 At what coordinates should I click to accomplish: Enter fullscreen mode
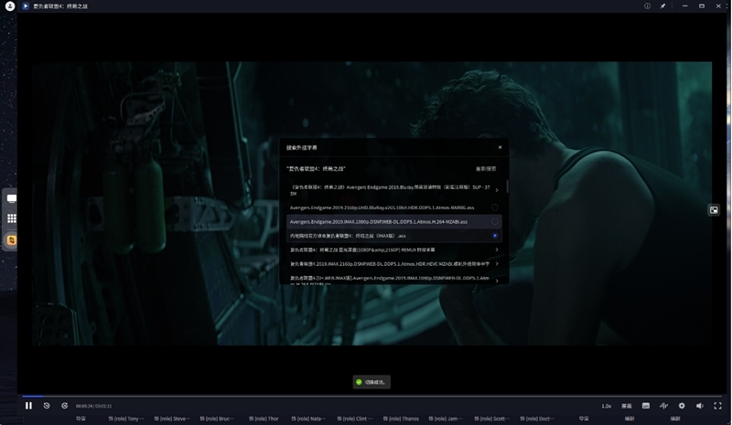(x=717, y=406)
